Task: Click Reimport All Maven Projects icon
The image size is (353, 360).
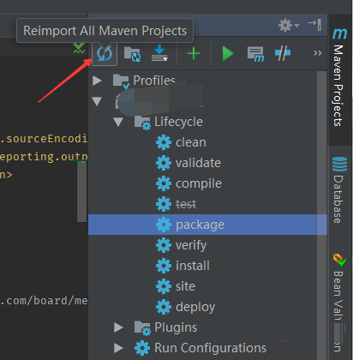Action: (x=105, y=53)
